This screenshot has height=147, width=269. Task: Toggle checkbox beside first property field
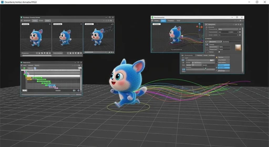pyautogui.click(x=240, y=29)
